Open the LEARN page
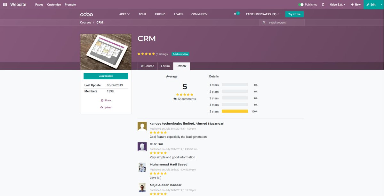Screen dimensions: 384x196 coord(178,14)
